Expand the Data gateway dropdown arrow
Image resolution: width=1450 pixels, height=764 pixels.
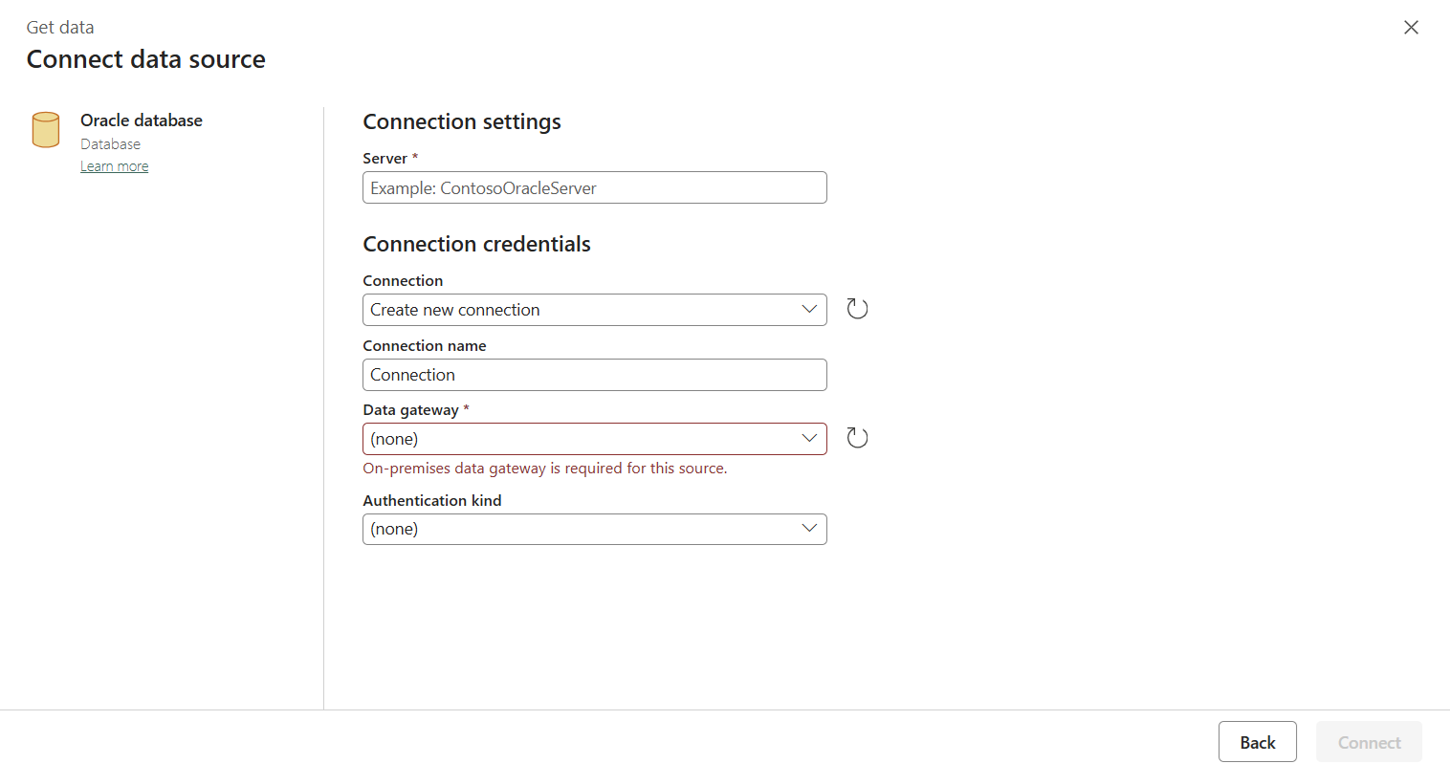click(x=809, y=438)
